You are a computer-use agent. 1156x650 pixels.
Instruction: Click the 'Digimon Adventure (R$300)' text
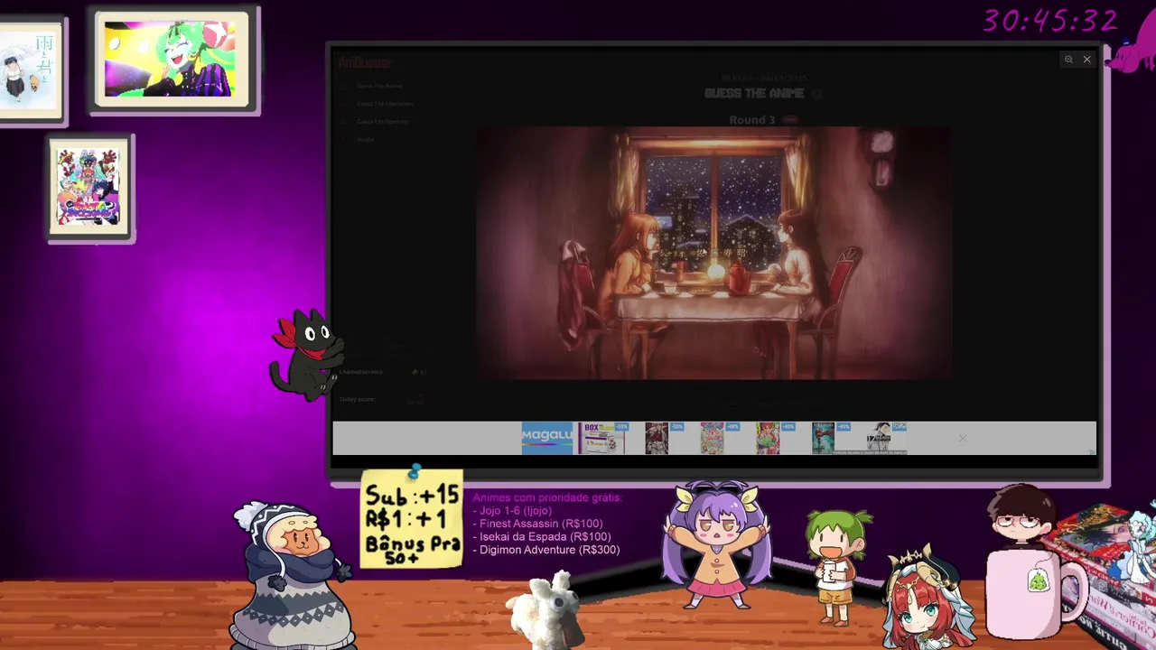549,550
